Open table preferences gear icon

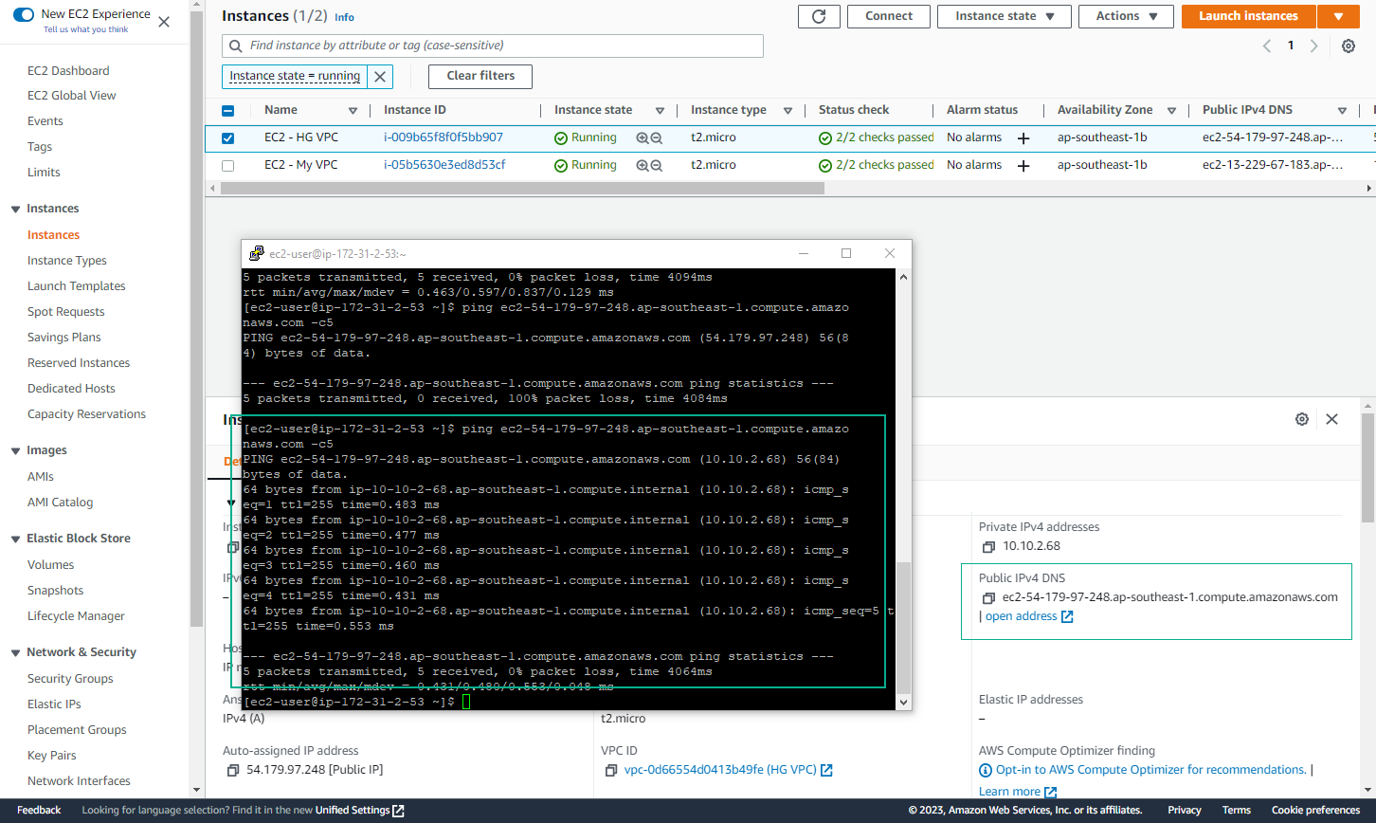(1349, 46)
